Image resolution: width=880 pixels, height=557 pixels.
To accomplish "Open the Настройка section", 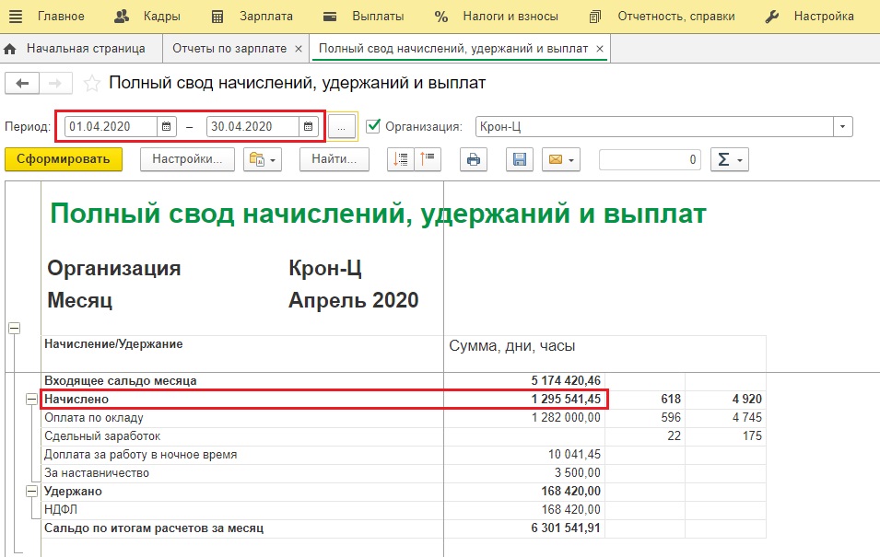I will click(x=809, y=17).
